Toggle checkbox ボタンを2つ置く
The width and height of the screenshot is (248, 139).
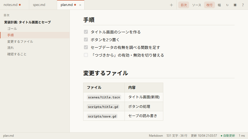(x=86, y=39)
